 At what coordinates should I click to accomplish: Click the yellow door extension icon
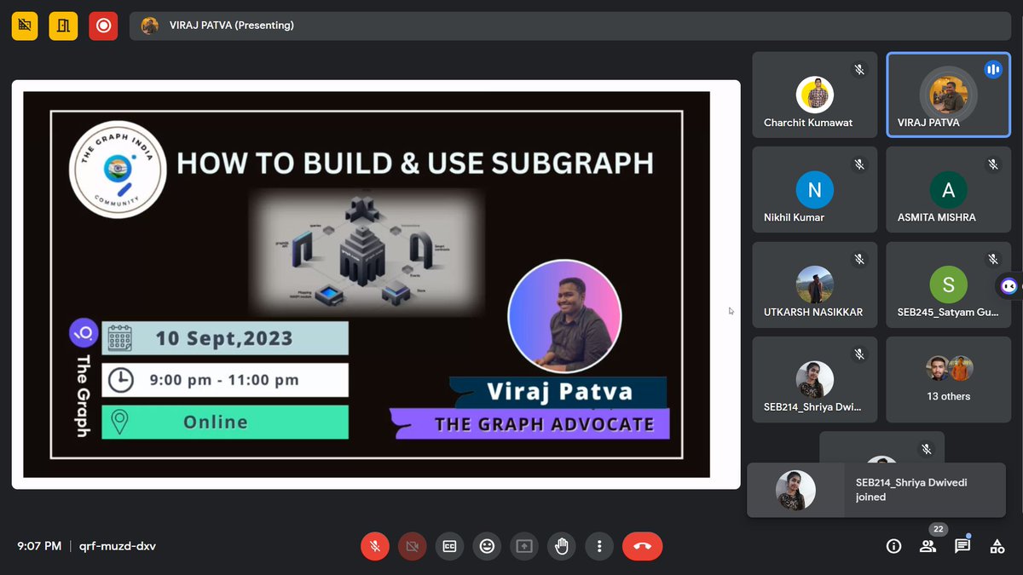(63, 26)
